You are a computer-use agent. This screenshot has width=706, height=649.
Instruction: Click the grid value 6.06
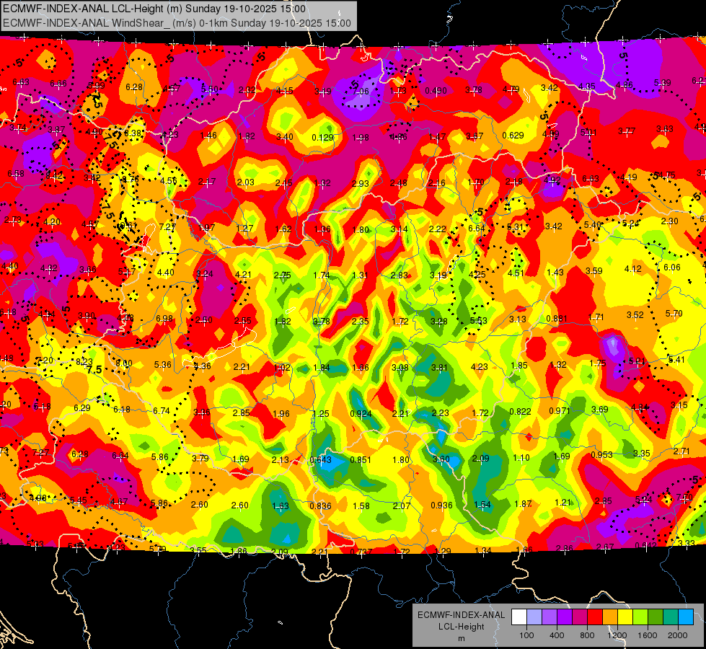pyautogui.click(x=672, y=267)
